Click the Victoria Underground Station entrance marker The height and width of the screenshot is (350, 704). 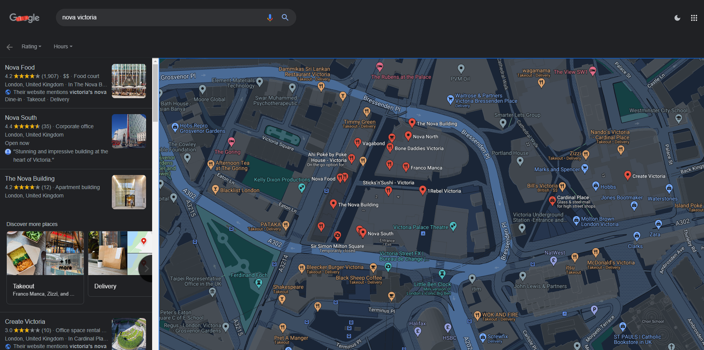(x=522, y=228)
